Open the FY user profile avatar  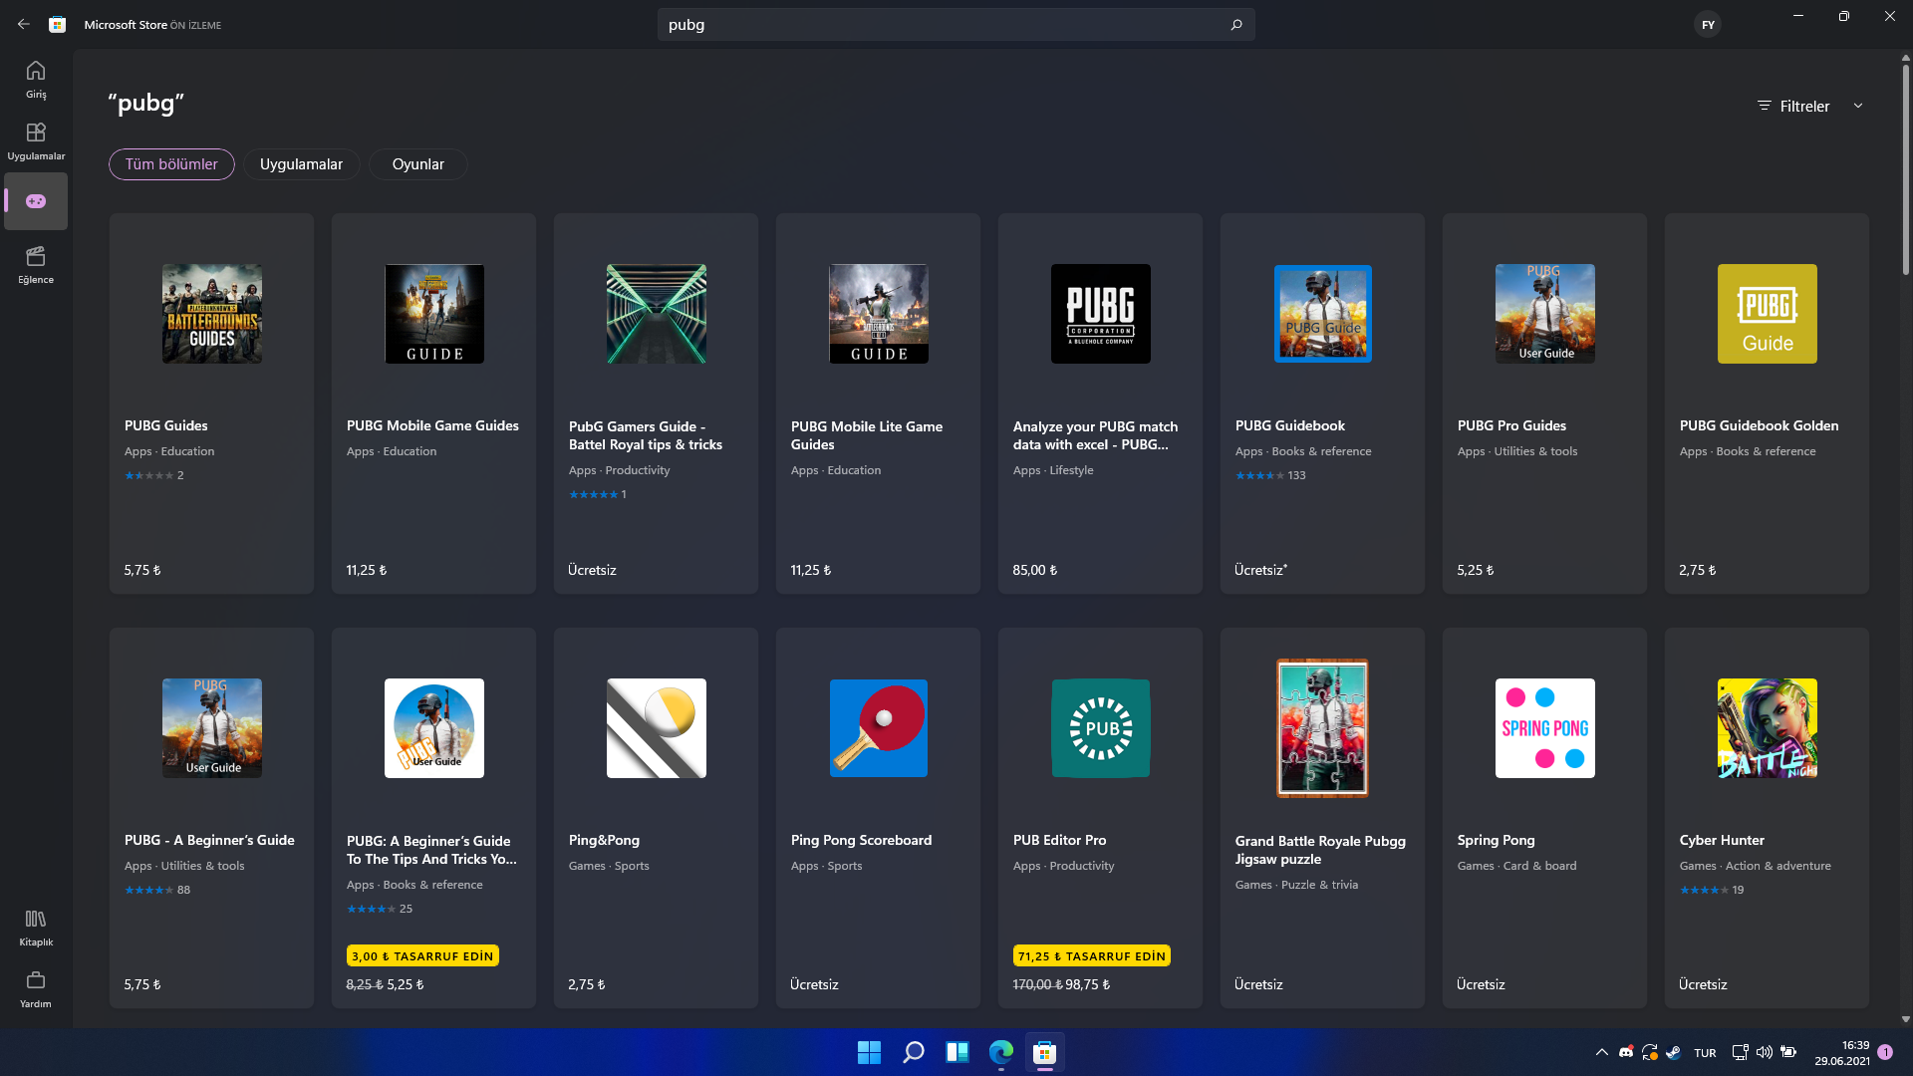(1708, 25)
